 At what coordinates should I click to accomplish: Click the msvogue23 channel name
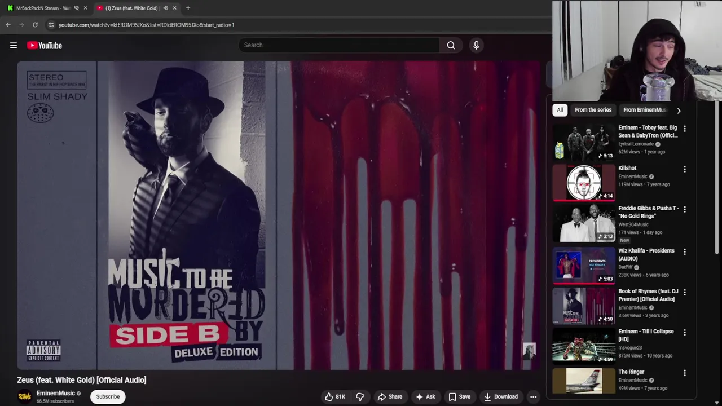(x=630, y=348)
